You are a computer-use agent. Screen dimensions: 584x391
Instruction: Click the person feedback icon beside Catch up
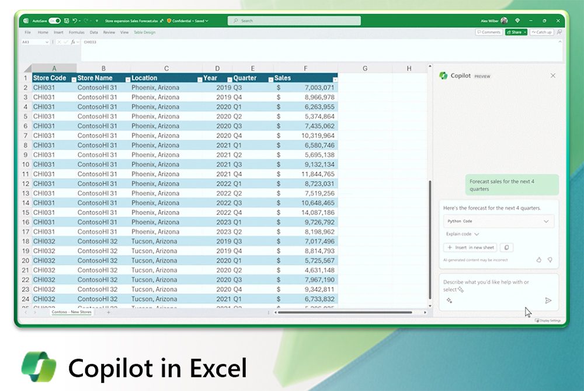pyautogui.click(x=559, y=32)
